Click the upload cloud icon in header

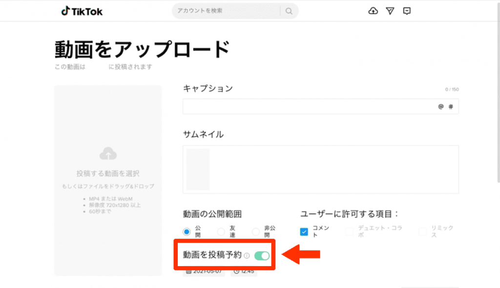pos(373,11)
